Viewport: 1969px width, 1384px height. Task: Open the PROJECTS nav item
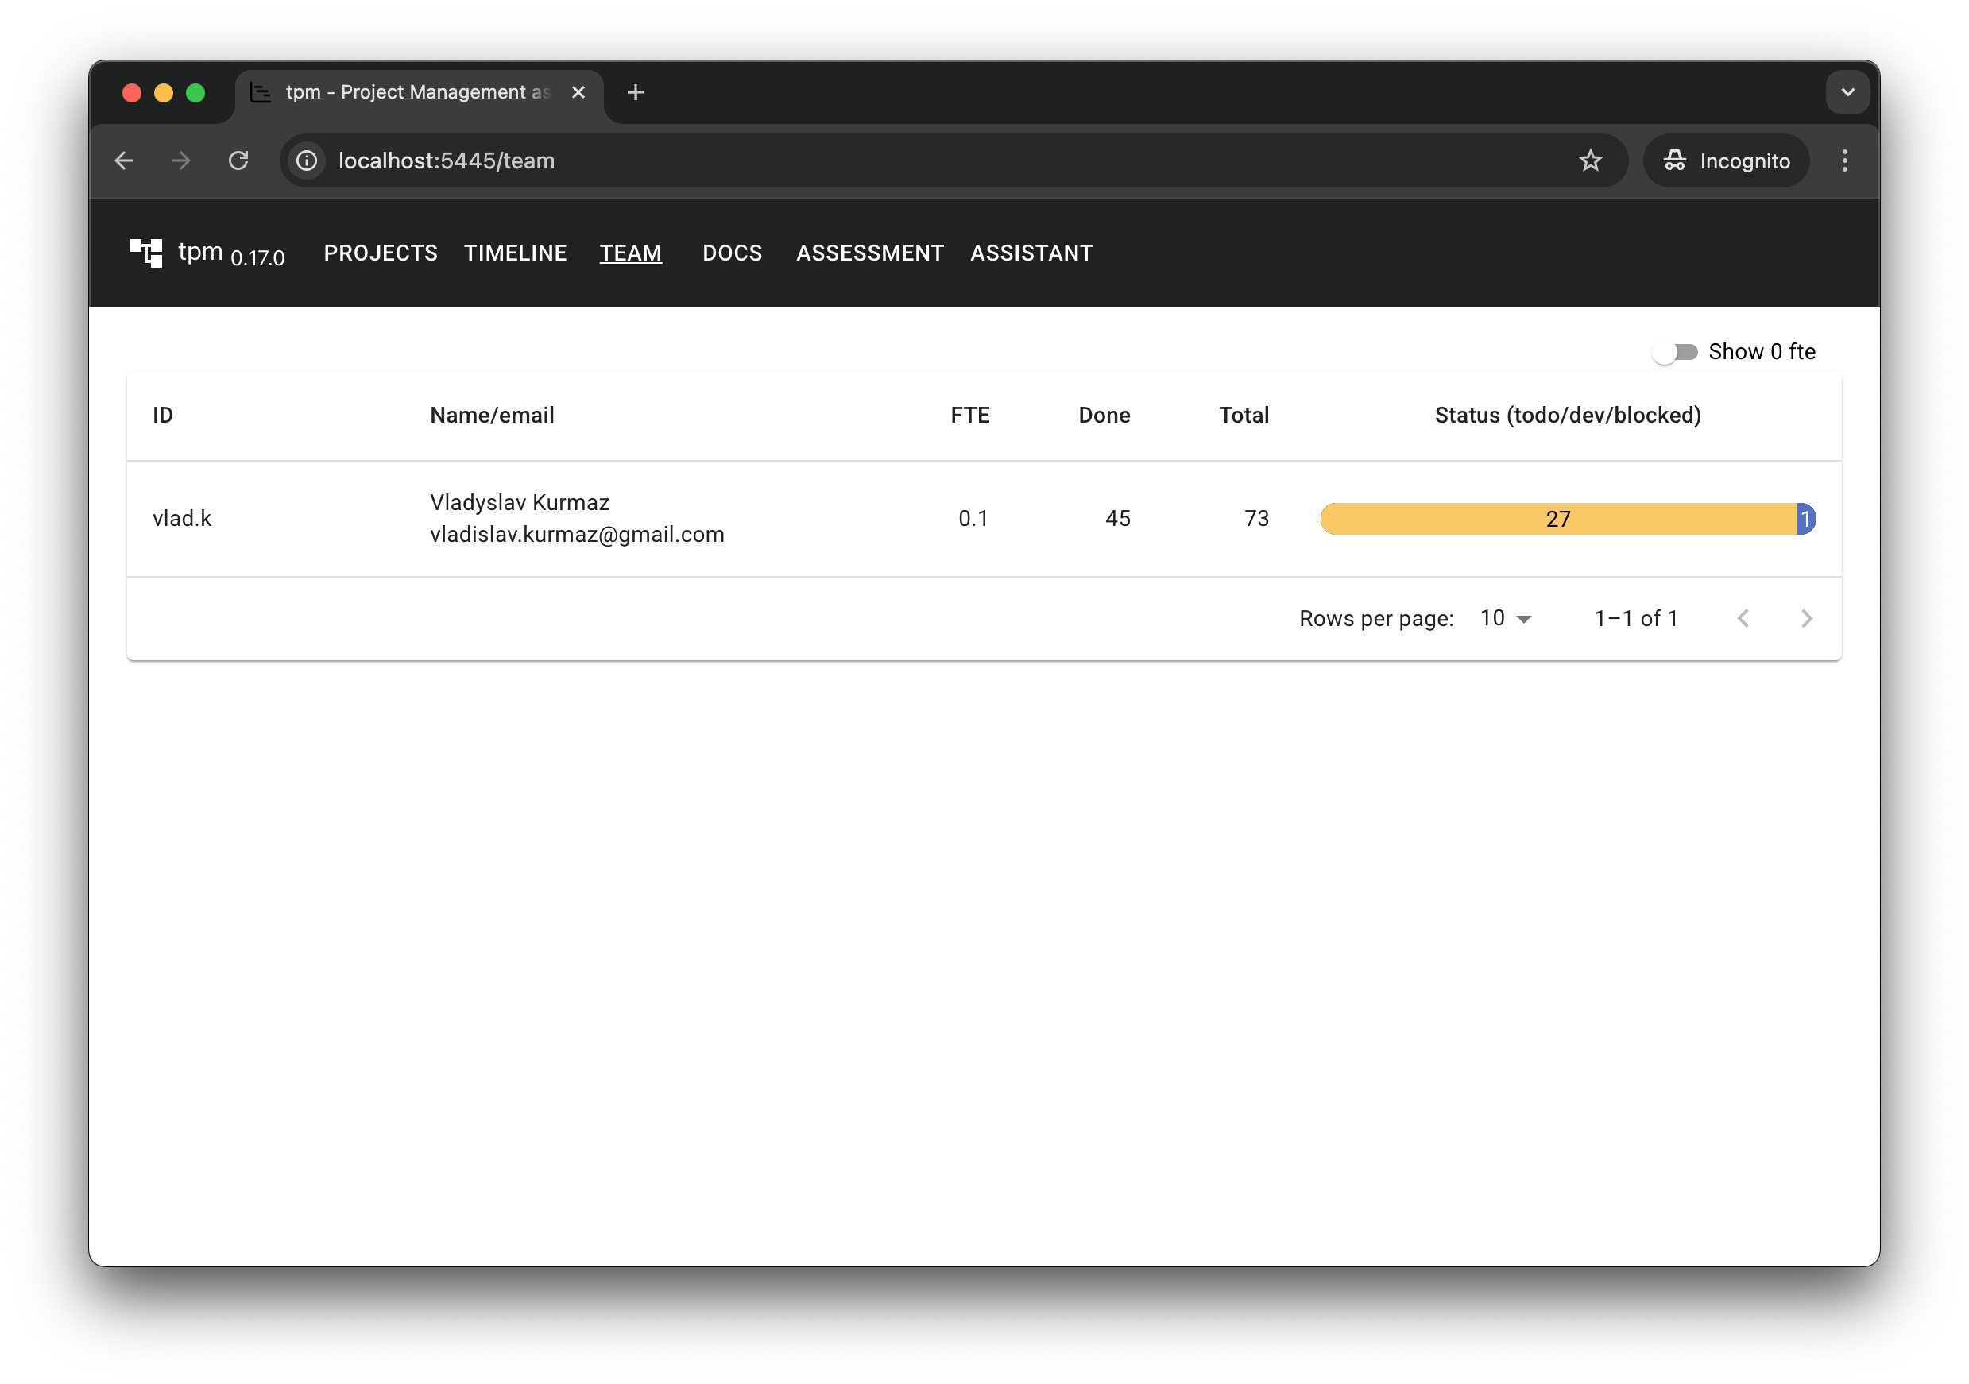[x=380, y=253]
